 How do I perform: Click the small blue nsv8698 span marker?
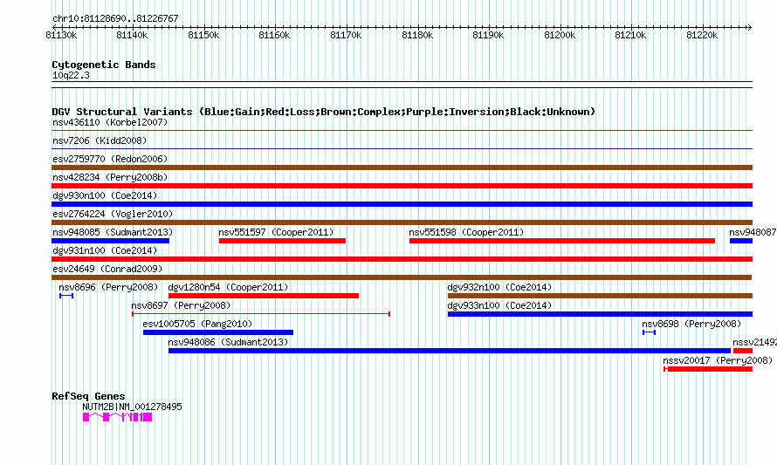click(650, 332)
